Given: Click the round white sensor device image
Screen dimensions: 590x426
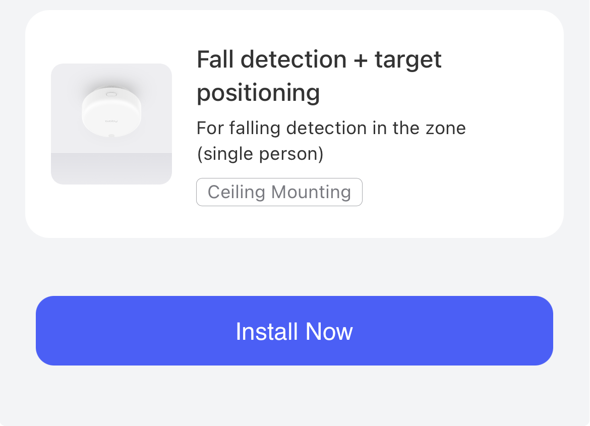Looking at the screenshot, I should [x=112, y=112].
